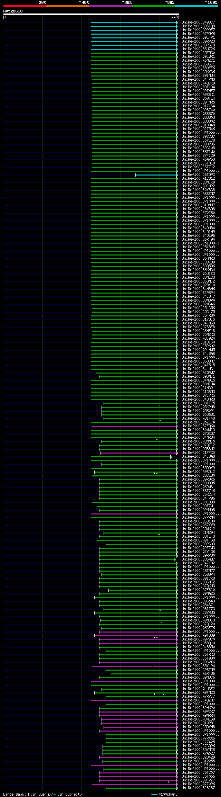Click the arrowhead beside UniRef100_Q5RF94
The image size is (221, 797).
tap(177, 240)
